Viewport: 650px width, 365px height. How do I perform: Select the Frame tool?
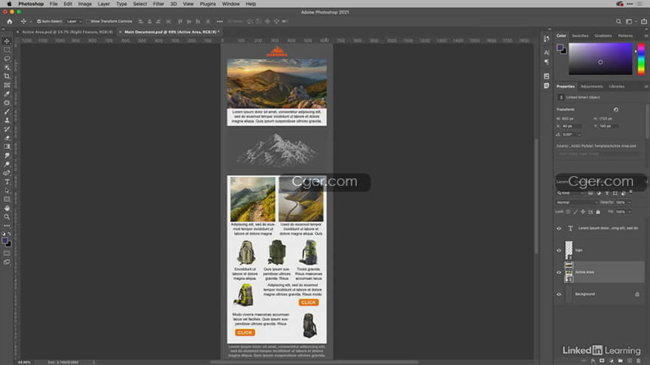click(7, 85)
